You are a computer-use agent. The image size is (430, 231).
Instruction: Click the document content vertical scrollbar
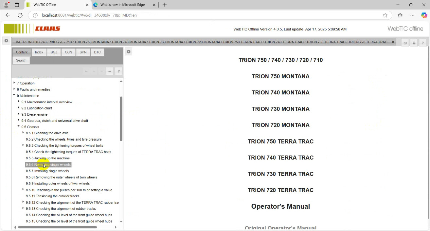pos(428,133)
